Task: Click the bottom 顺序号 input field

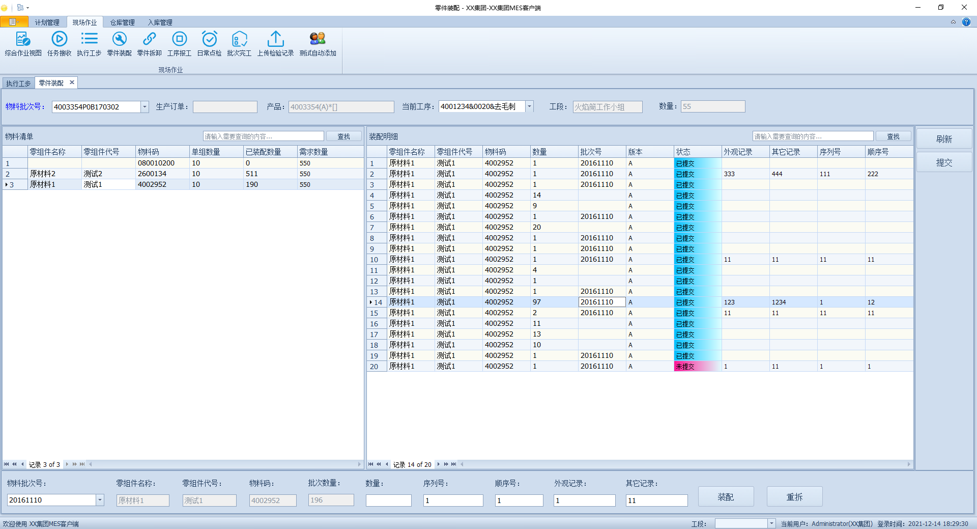Action: point(519,500)
